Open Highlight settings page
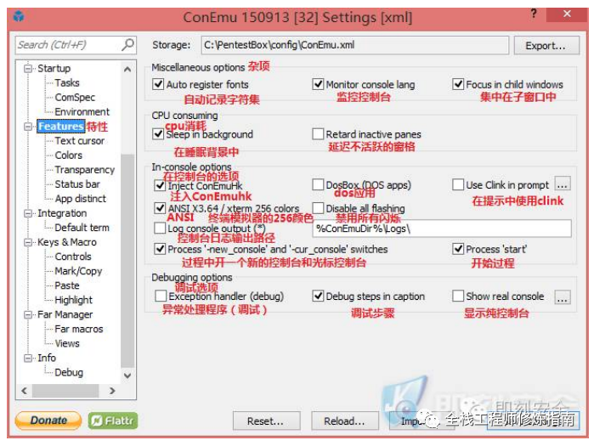The image size is (594, 446). click(73, 300)
